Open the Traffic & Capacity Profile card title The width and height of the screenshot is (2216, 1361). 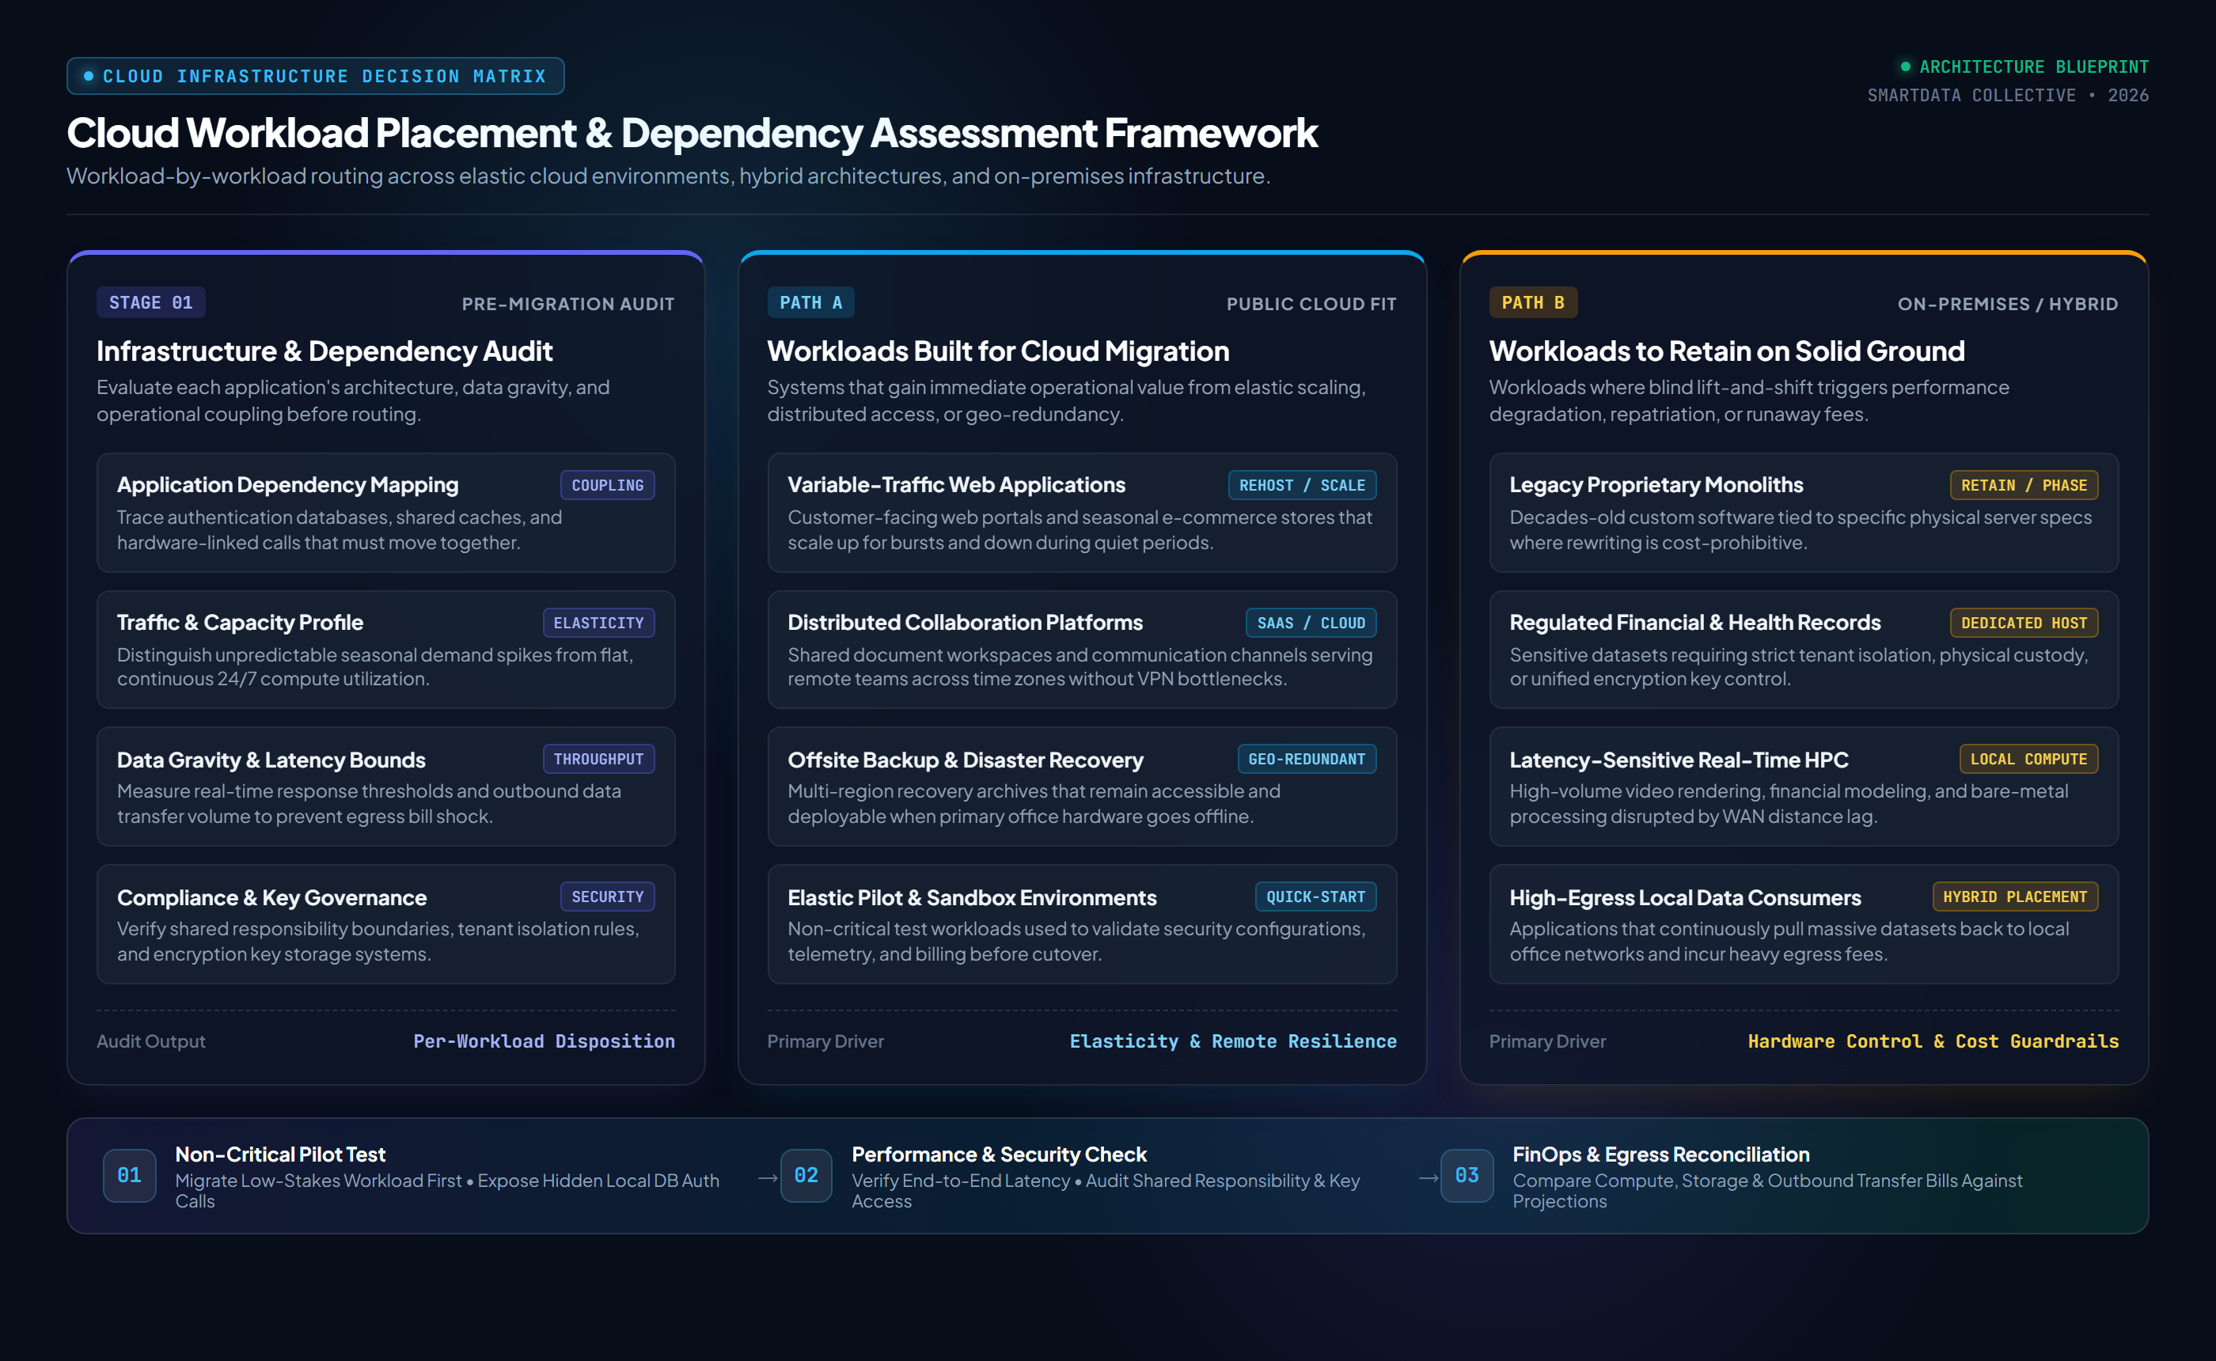(x=240, y=623)
